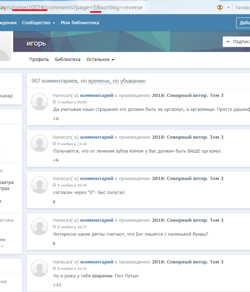Screen dimensions: 250x292
Task: Open avatar of the first comment author
Action: pos(40,102)
